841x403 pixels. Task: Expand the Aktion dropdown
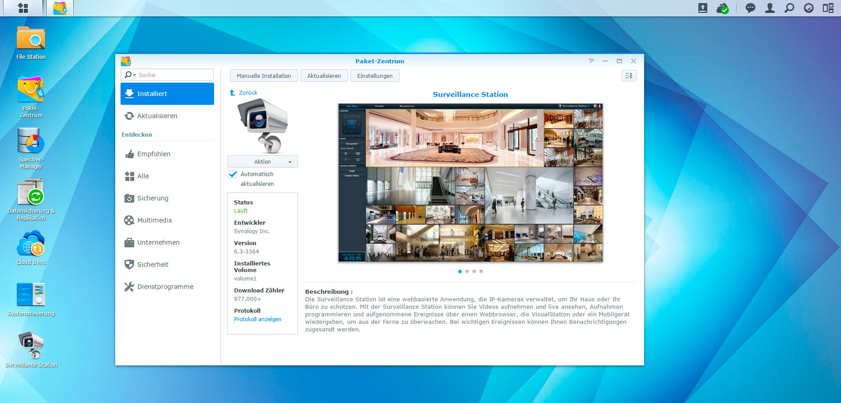(263, 162)
